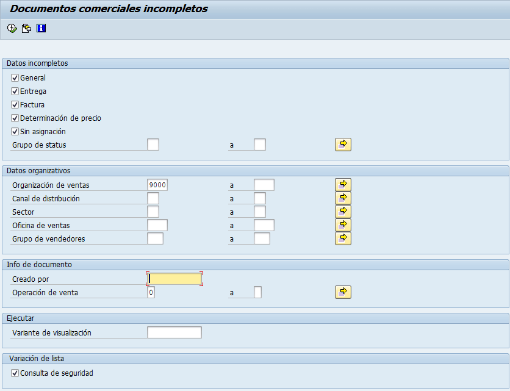Disable Consulta de seguridad checkbox
510x391 pixels.
click(15, 373)
